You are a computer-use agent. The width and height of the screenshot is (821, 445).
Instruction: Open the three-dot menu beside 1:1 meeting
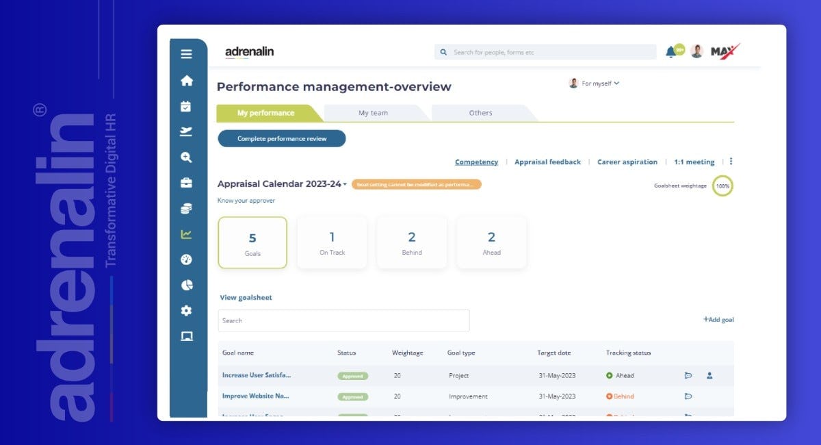point(731,161)
